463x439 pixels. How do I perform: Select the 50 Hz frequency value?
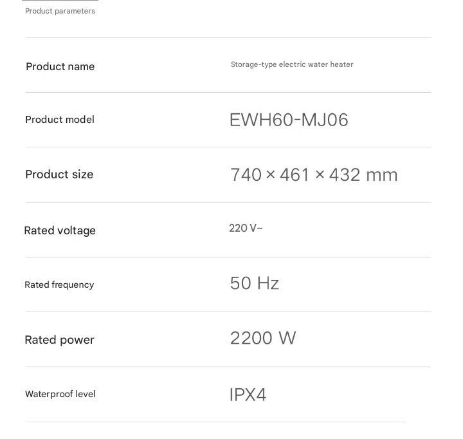pos(254,284)
